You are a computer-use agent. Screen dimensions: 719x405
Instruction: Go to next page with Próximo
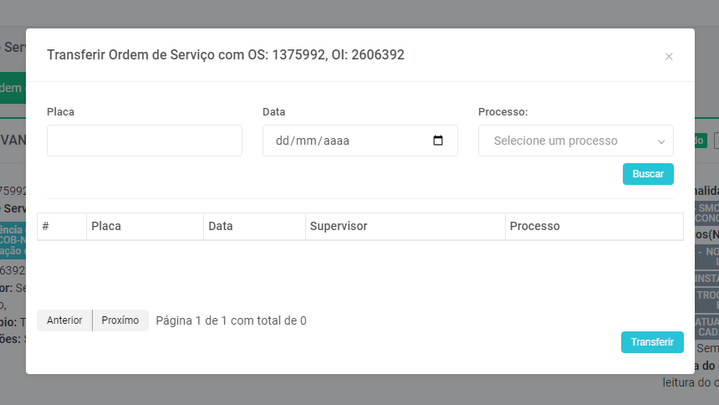coord(120,320)
